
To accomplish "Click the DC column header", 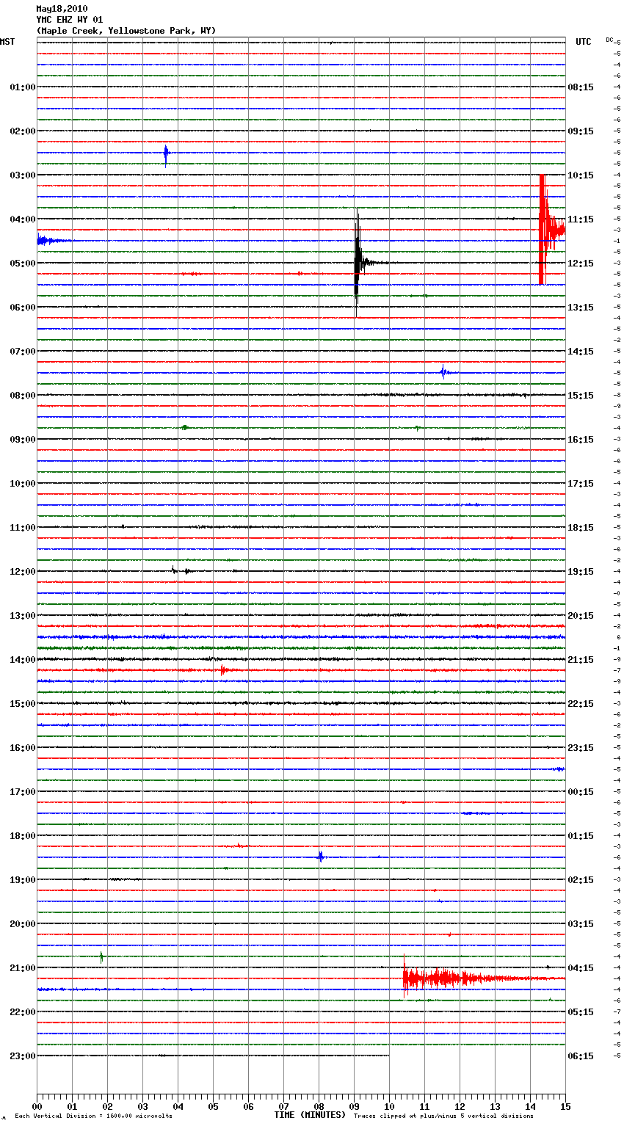I will click(609, 40).
